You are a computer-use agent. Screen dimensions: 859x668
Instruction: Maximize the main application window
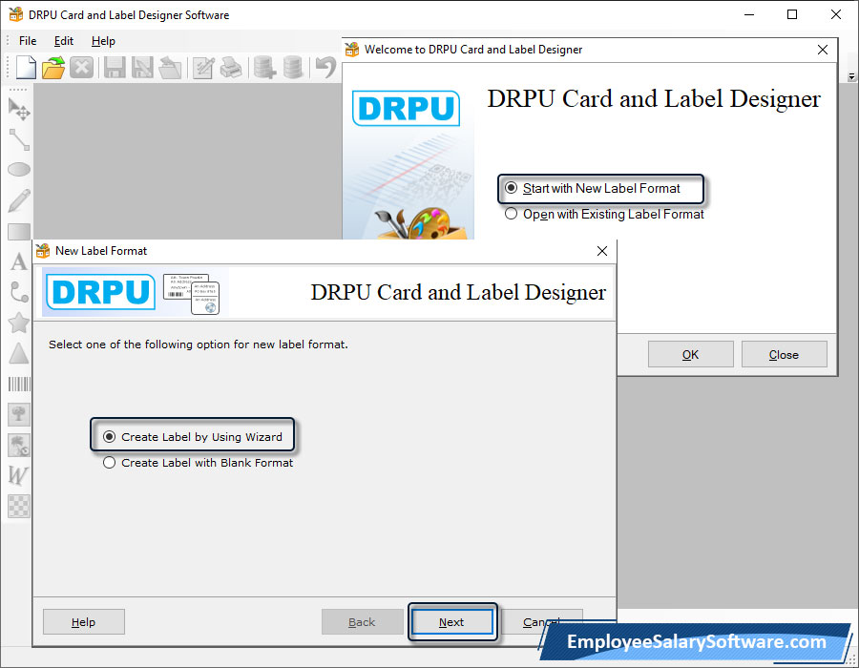point(792,14)
